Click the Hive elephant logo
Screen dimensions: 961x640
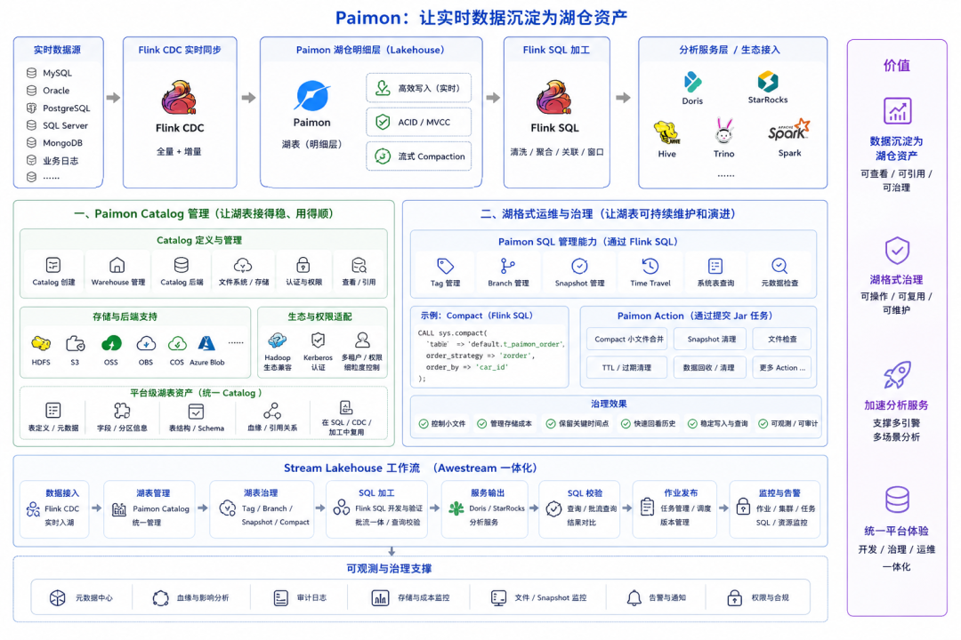point(666,133)
